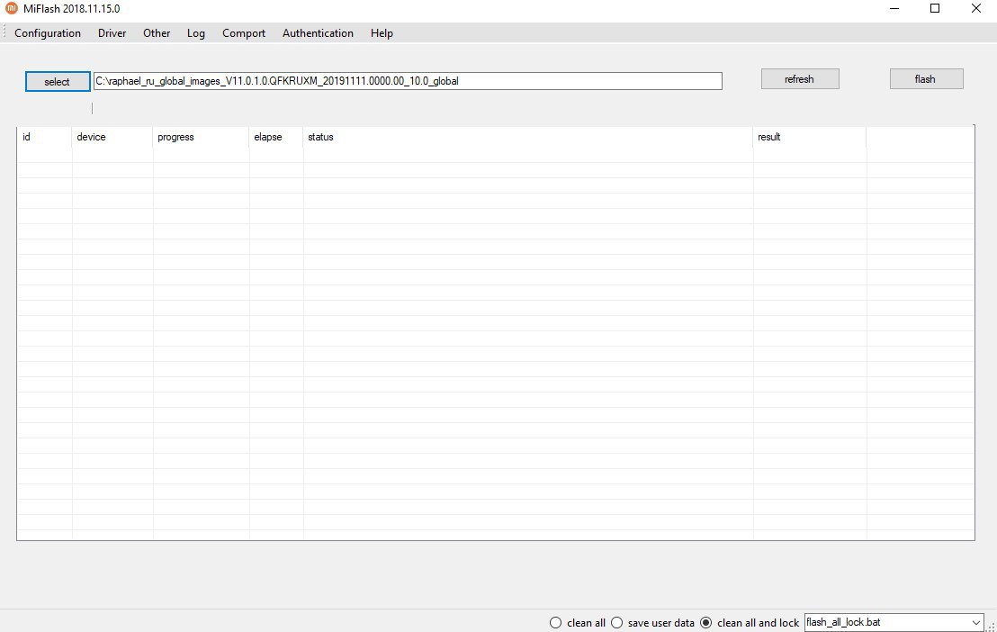
Task: Focus the ROM path input field
Action: pyautogui.click(x=408, y=81)
